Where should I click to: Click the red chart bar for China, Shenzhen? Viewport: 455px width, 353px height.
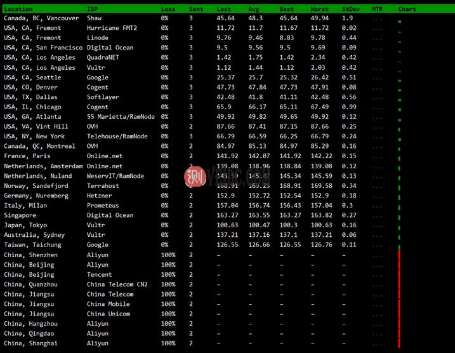399,255
